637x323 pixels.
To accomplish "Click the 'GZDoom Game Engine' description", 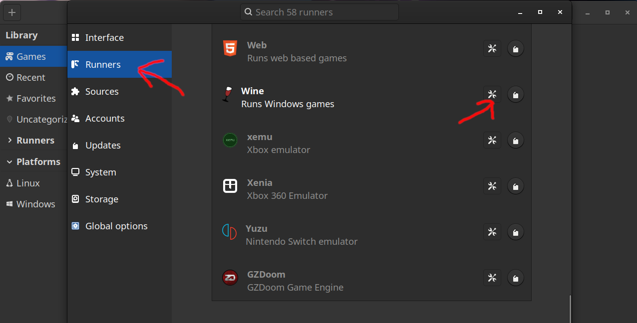I will 295,288.
